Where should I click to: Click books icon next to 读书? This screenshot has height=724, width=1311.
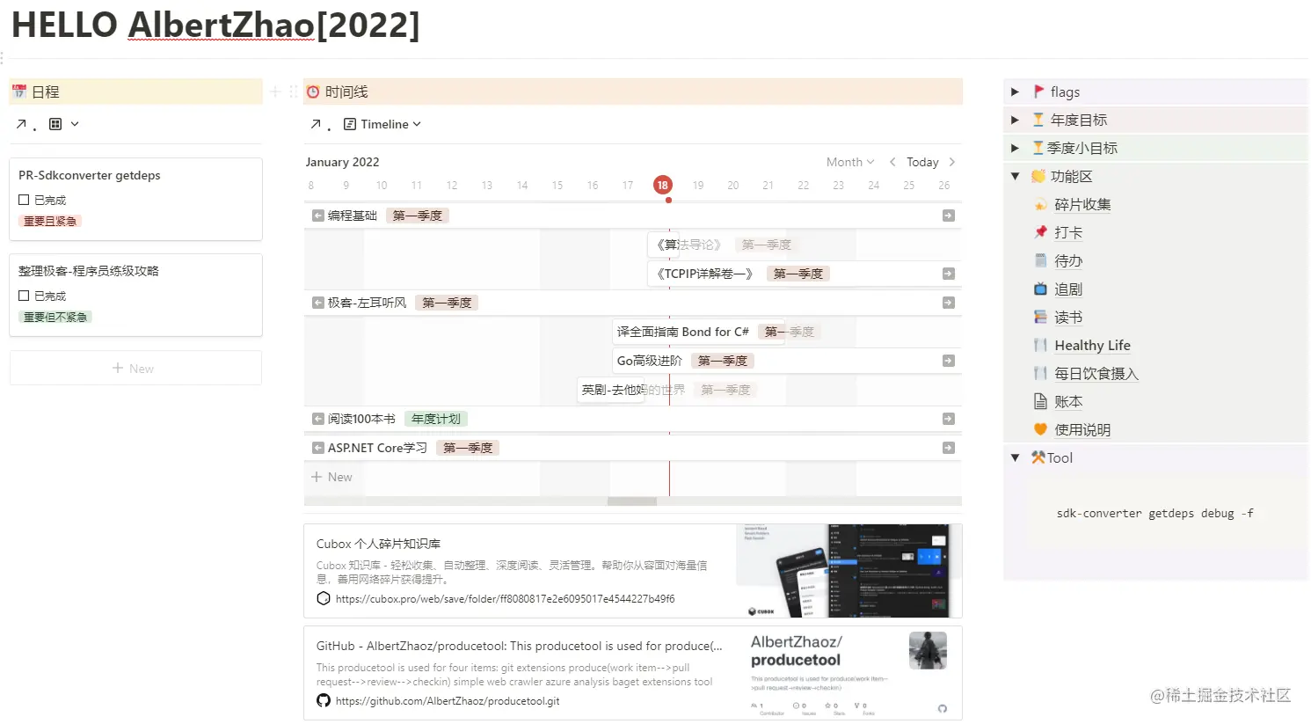click(1041, 317)
